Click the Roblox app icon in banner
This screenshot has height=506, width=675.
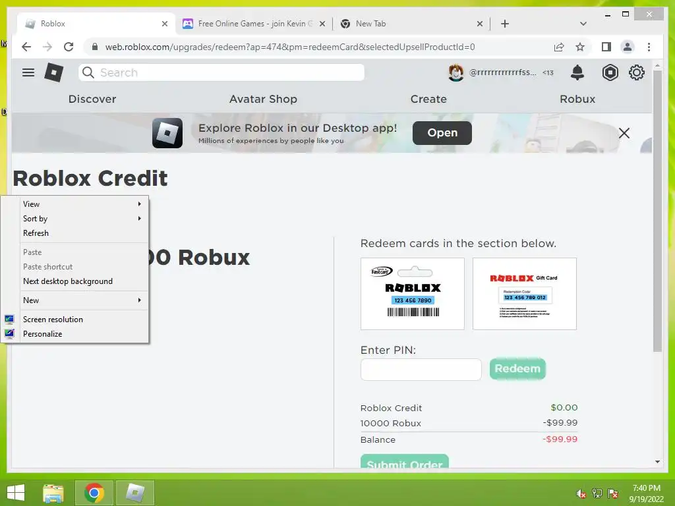[167, 133]
